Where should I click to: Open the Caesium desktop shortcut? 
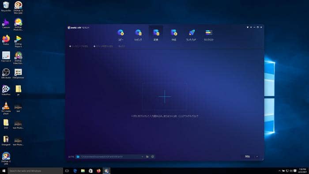point(6,23)
